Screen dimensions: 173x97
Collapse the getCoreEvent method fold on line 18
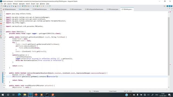(x=5, y=37)
